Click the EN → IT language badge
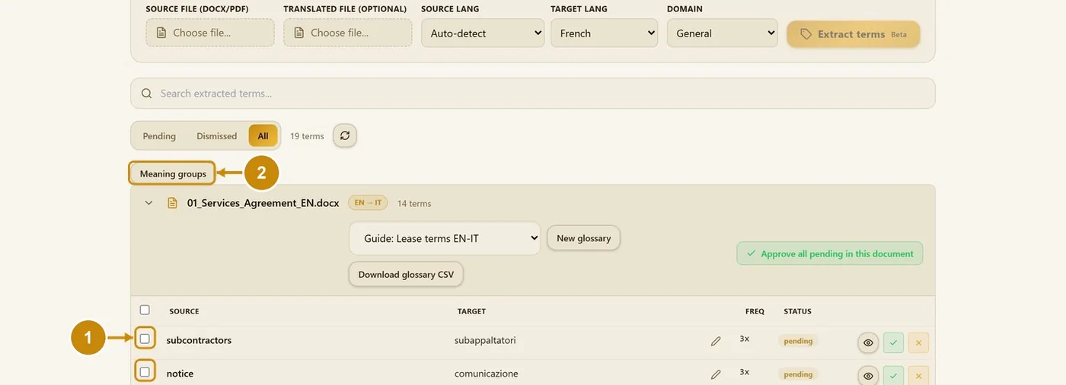Image resolution: width=1066 pixels, height=385 pixels. click(x=368, y=203)
